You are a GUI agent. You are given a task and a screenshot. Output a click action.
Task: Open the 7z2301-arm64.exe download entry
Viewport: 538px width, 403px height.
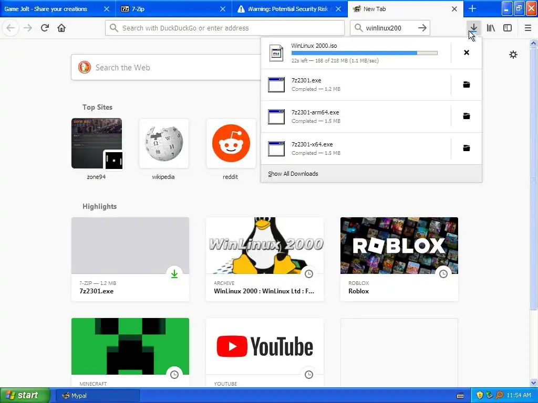[356, 116]
